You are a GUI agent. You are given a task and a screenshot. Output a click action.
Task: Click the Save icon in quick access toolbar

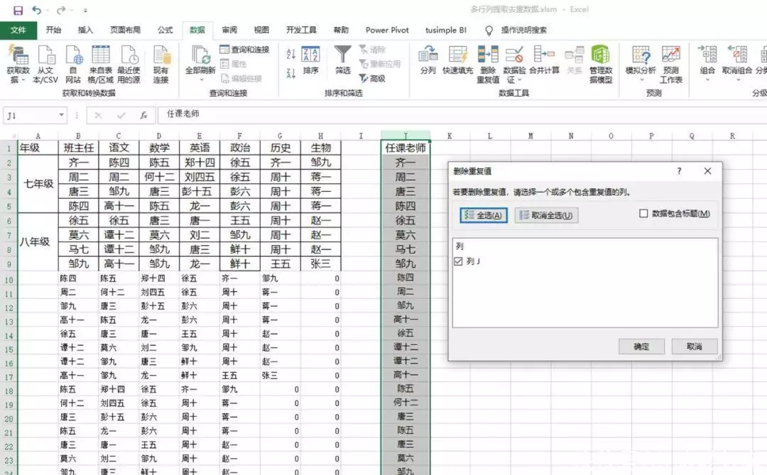click(18, 10)
